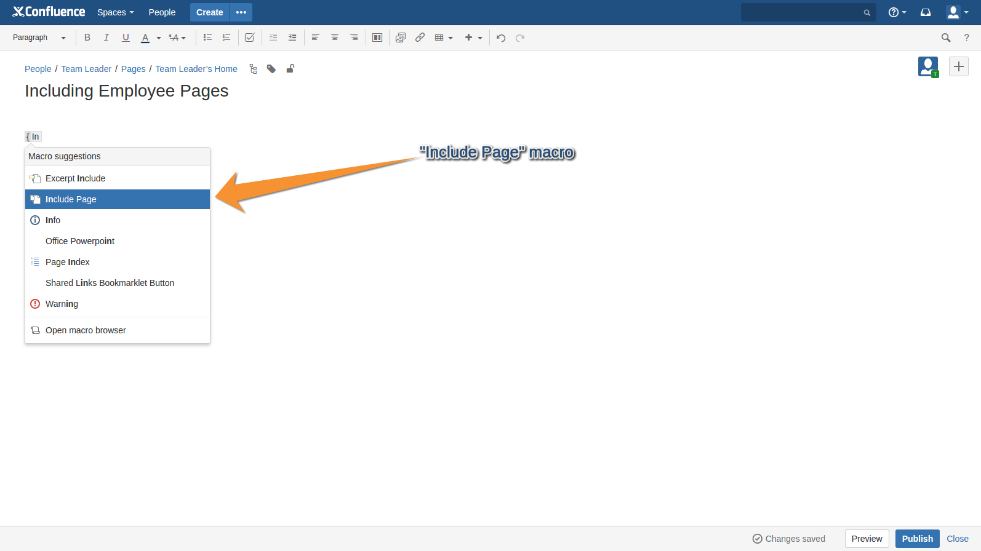Toggle bold formatting
Viewport: 981px width, 551px height.
(x=87, y=38)
